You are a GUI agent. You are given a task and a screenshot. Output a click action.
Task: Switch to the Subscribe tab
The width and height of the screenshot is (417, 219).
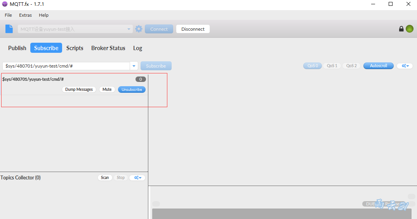click(x=46, y=48)
